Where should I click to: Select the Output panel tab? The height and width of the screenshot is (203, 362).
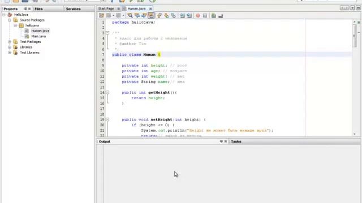click(x=105, y=142)
